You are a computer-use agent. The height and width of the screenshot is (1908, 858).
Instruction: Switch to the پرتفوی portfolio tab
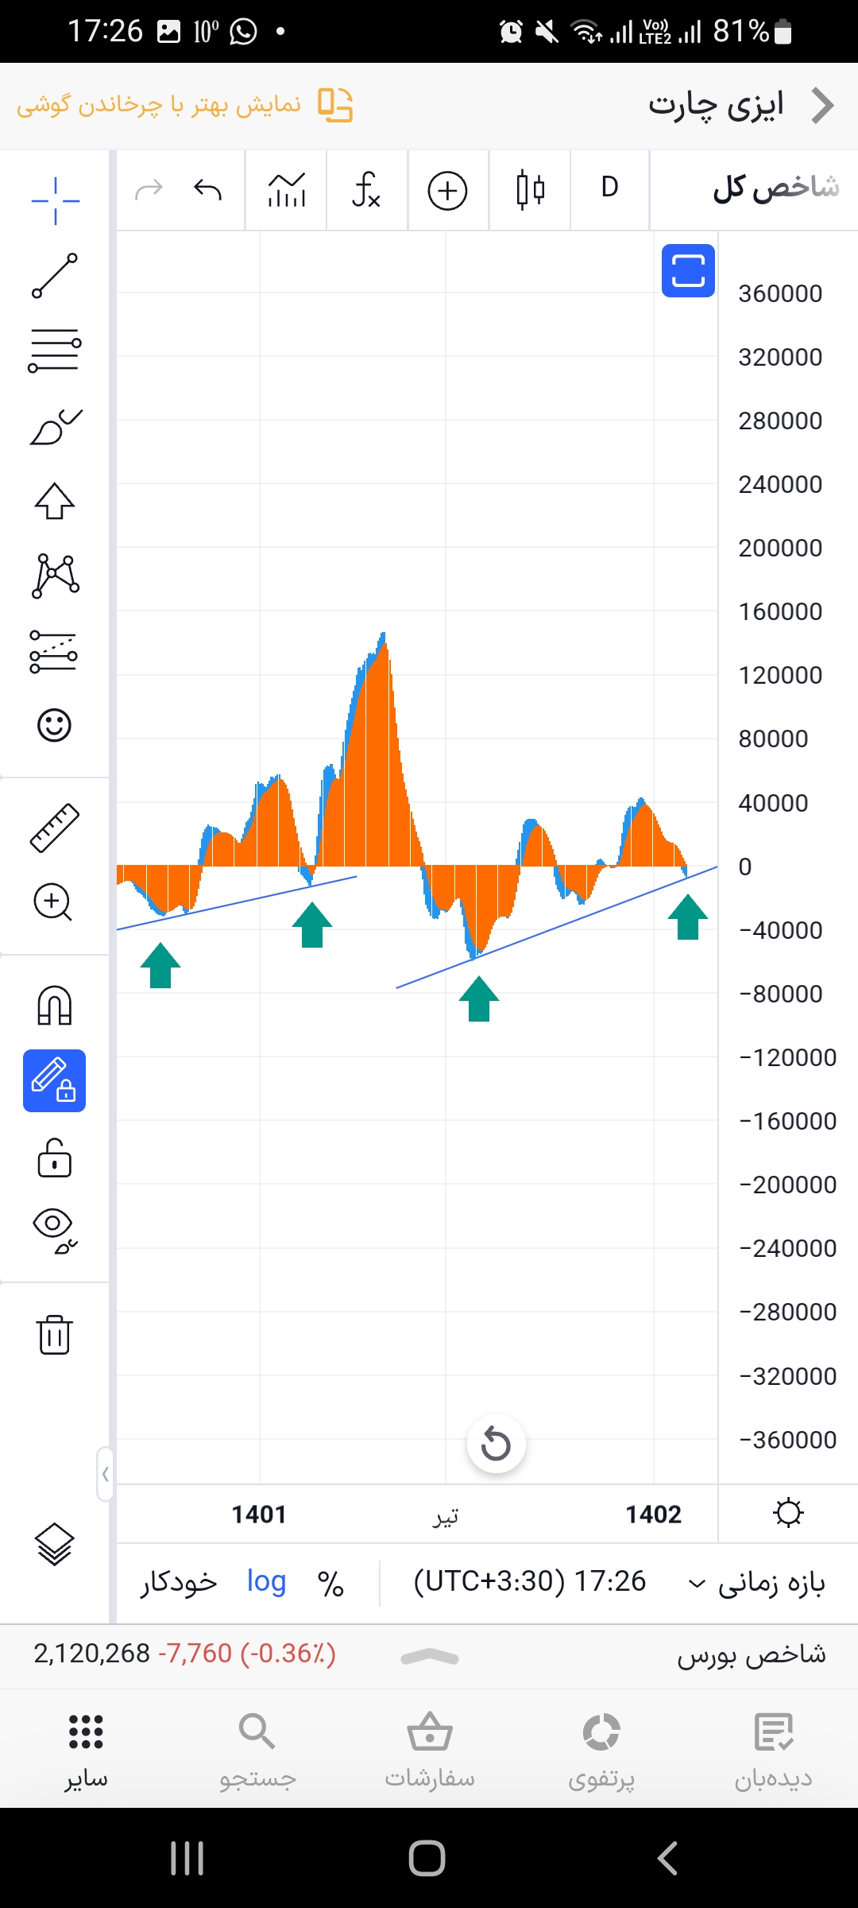coord(601,1751)
